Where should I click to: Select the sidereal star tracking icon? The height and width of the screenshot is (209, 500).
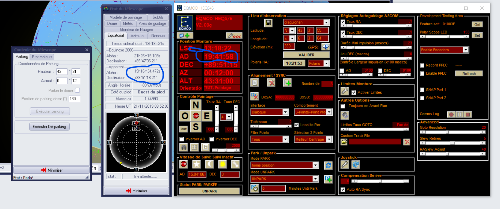click(197, 164)
